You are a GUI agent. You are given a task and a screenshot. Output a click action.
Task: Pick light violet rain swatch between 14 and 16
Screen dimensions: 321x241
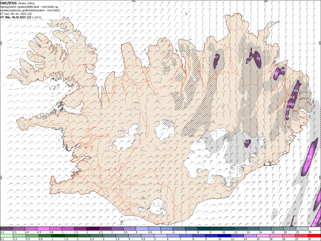(x=250, y=236)
